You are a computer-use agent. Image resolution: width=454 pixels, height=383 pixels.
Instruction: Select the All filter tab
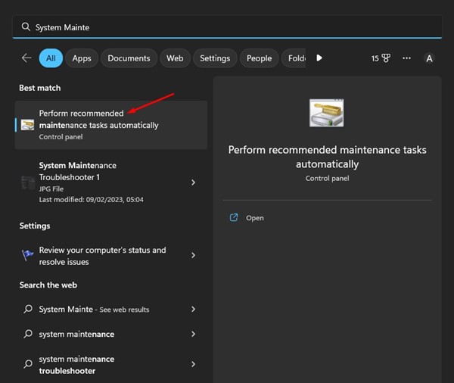pyautogui.click(x=51, y=58)
